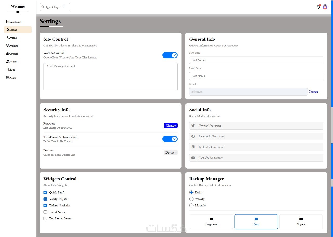Click the Courses graduation cap icon
The height and width of the screenshot is (237, 333).
pyautogui.click(x=8, y=54)
